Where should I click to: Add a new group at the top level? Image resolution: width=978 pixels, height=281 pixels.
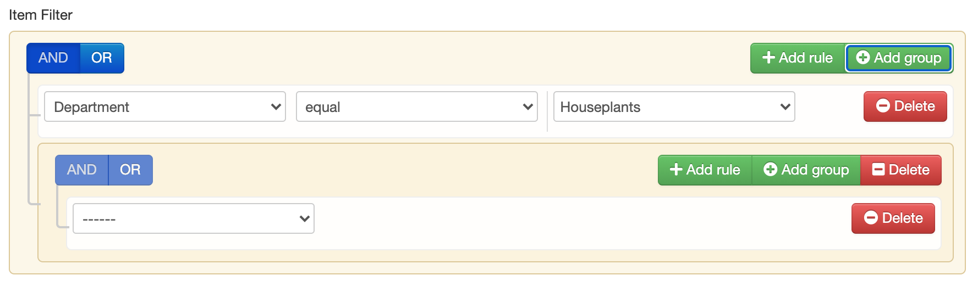pos(899,58)
